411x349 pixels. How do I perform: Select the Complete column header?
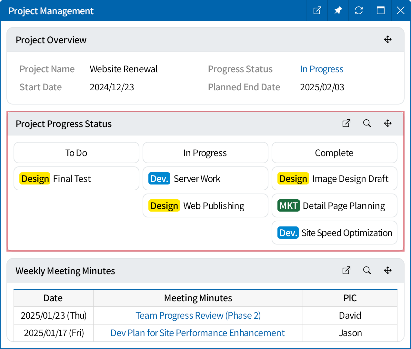[x=334, y=153]
